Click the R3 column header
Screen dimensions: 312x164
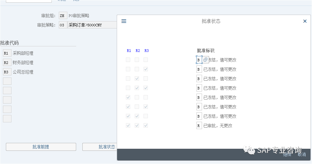pyautogui.click(x=147, y=51)
